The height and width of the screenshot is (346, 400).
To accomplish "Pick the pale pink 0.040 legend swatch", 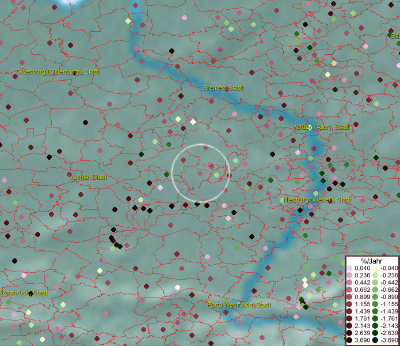I will point(349,268).
